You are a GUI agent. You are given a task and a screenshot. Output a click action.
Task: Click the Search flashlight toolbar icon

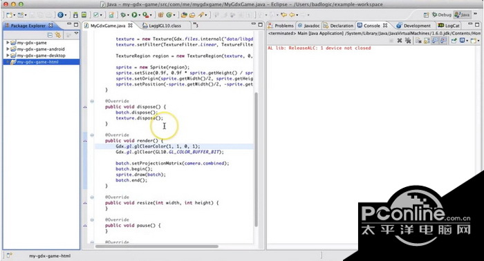click(x=201, y=14)
